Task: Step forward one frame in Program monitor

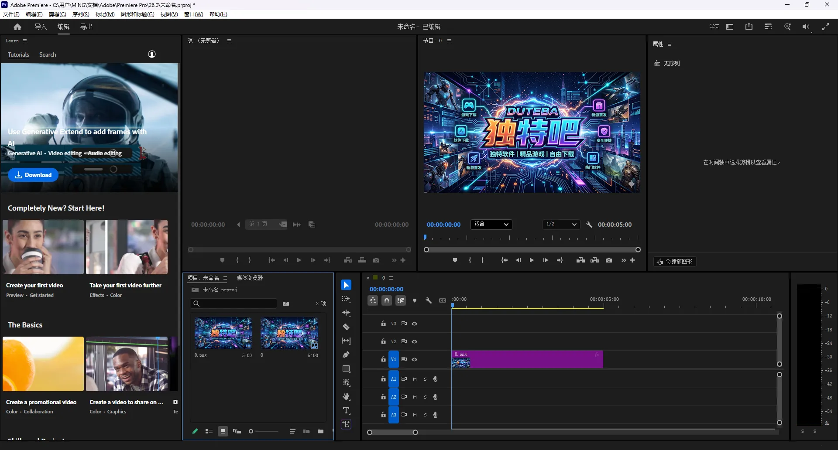Action: coord(546,260)
